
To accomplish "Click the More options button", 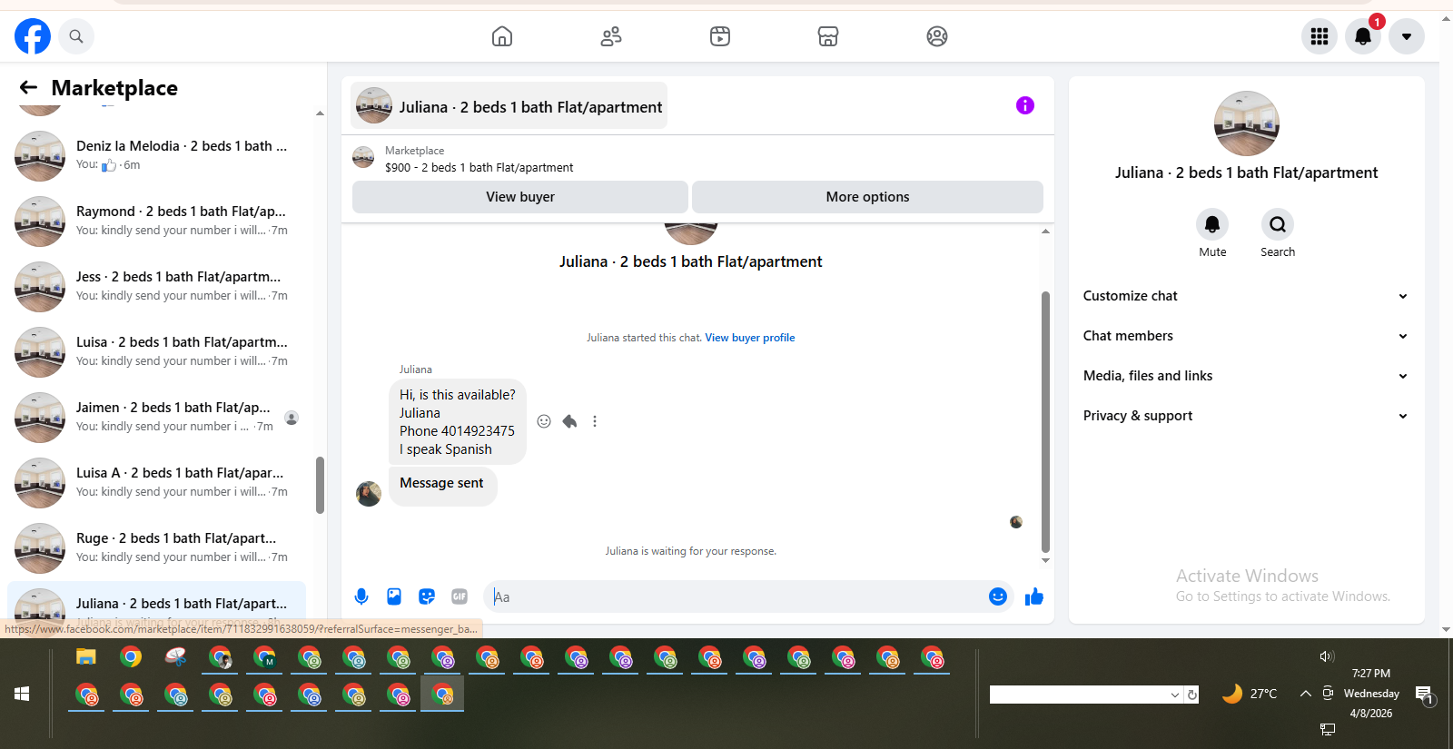I will [867, 197].
